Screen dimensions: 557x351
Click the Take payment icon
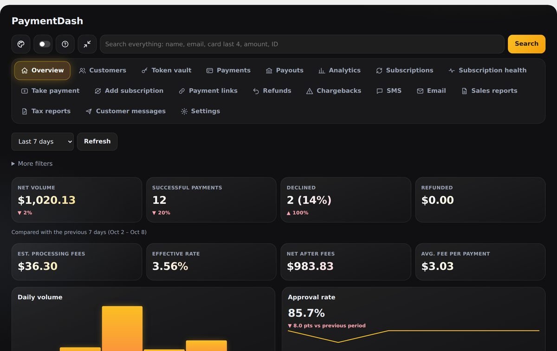pos(25,91)
